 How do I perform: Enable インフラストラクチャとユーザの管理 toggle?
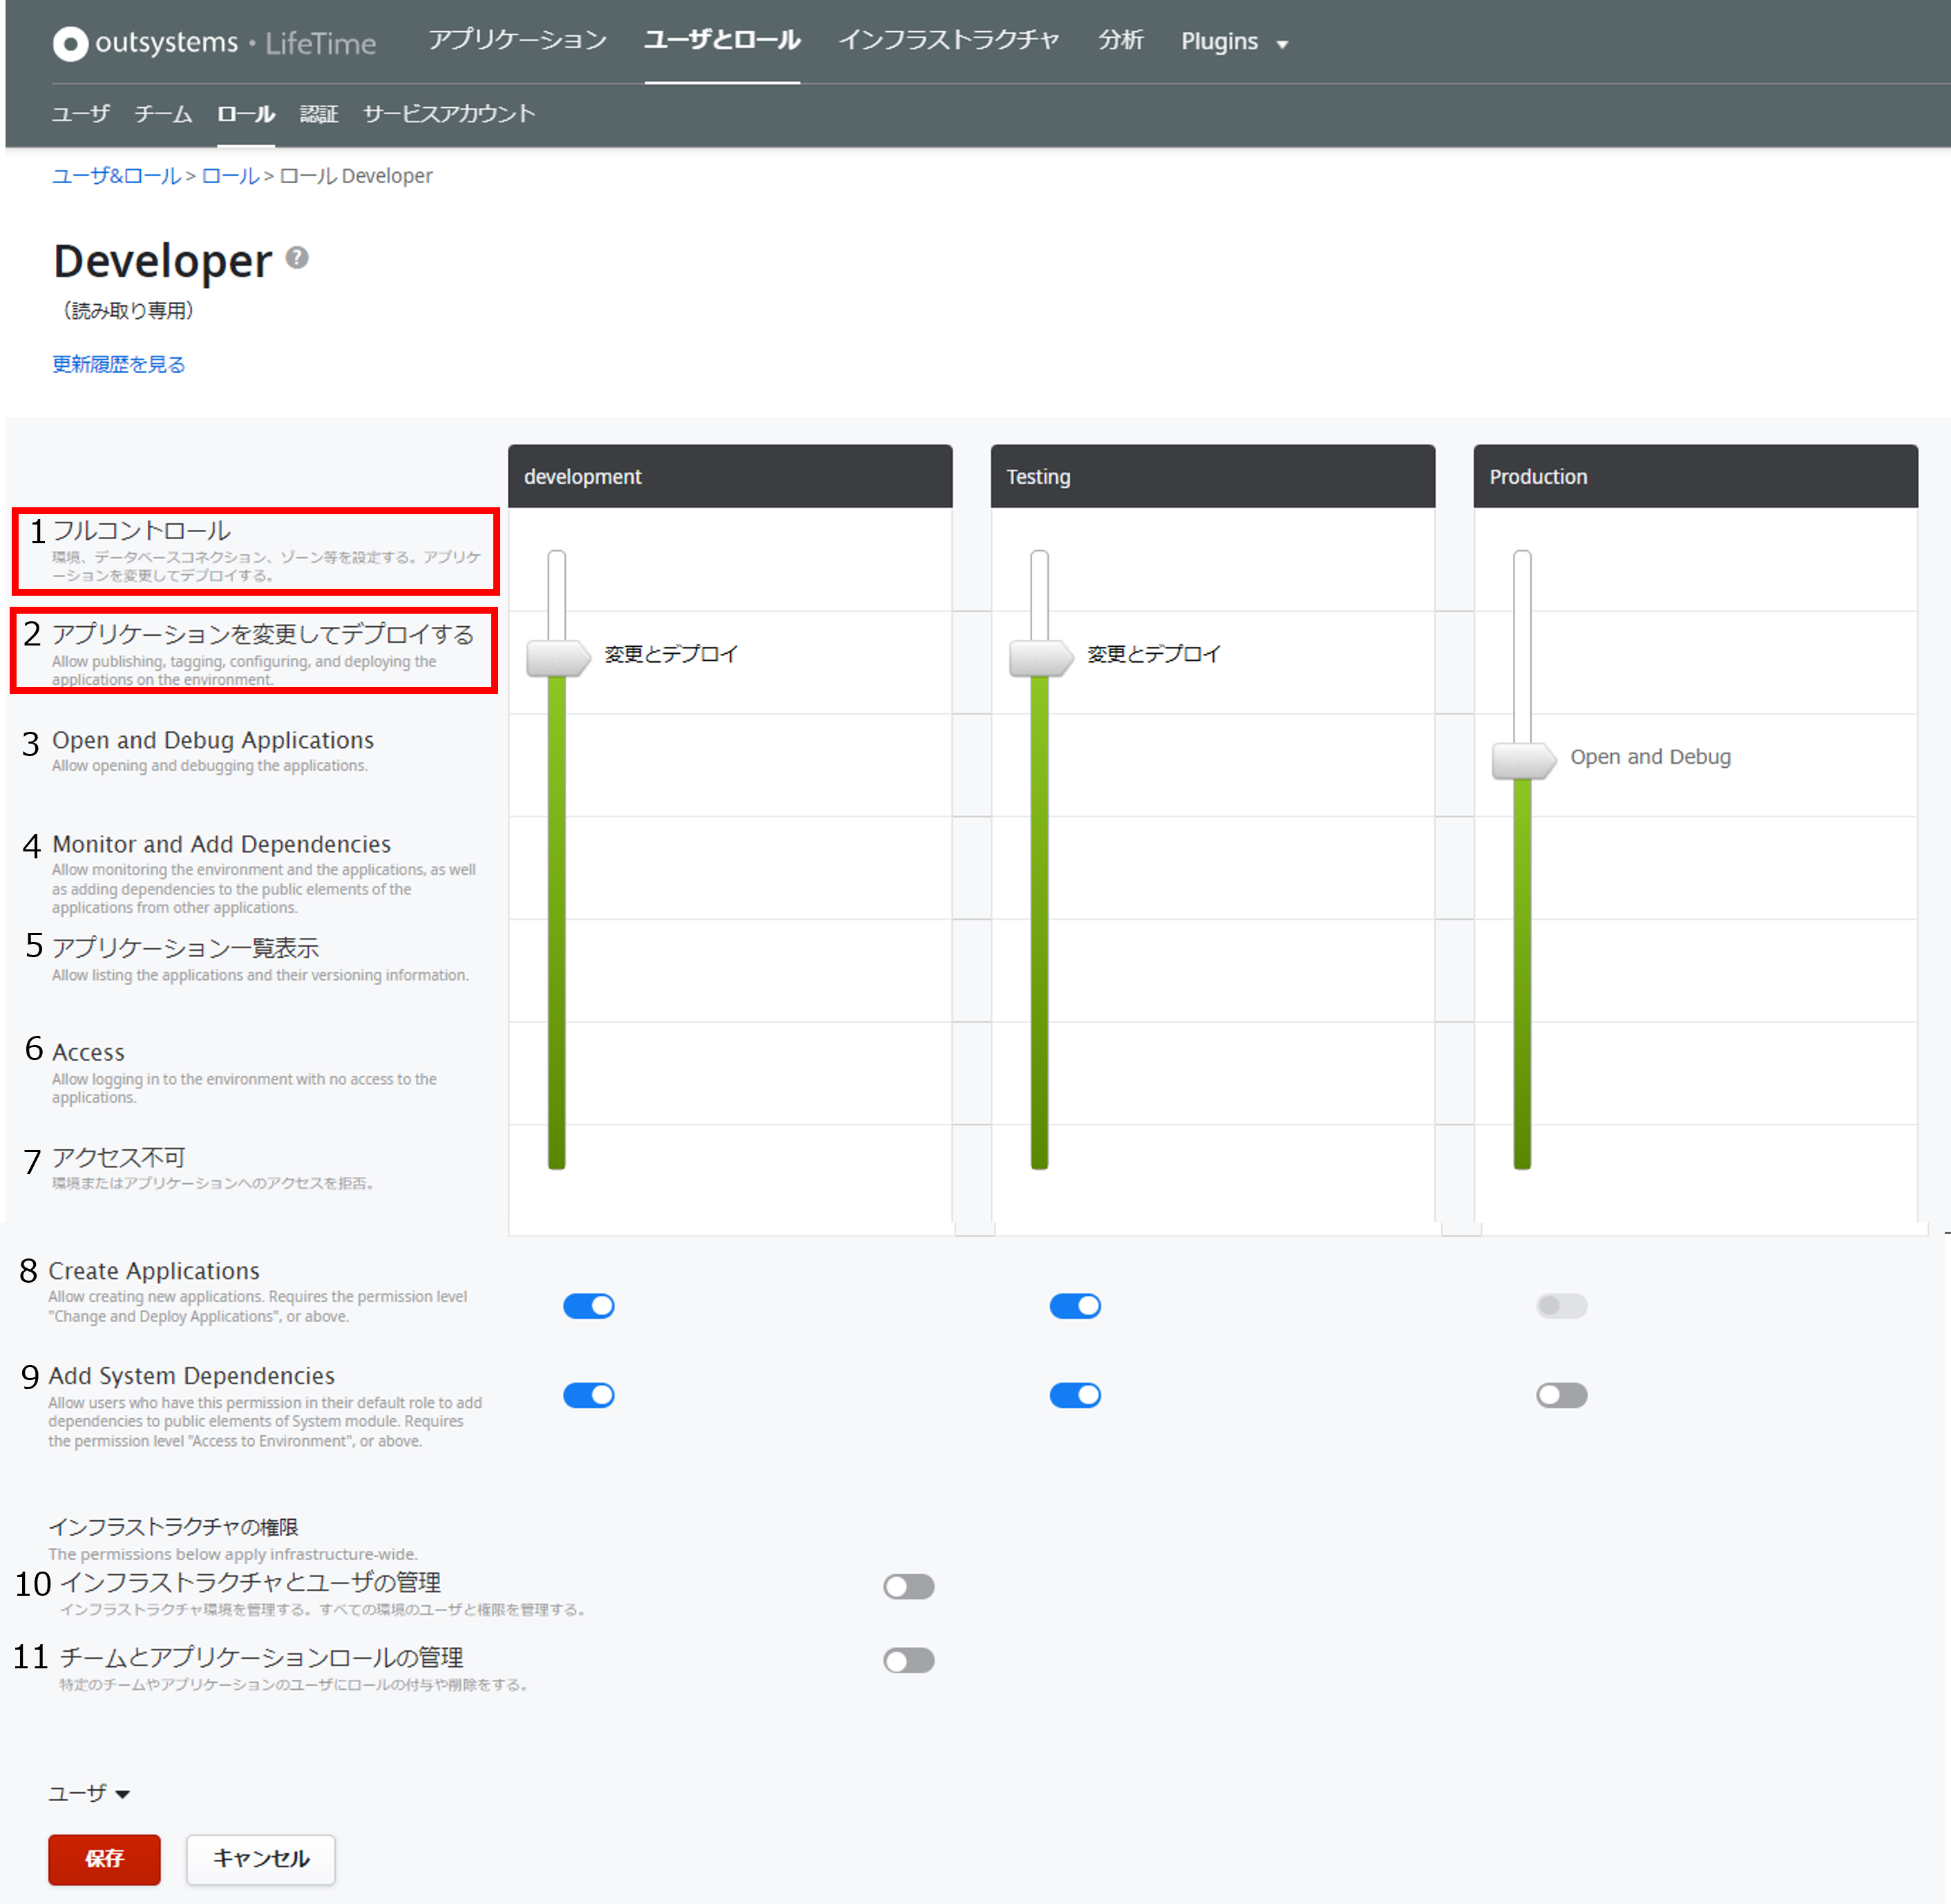(x=908, y=1587)
